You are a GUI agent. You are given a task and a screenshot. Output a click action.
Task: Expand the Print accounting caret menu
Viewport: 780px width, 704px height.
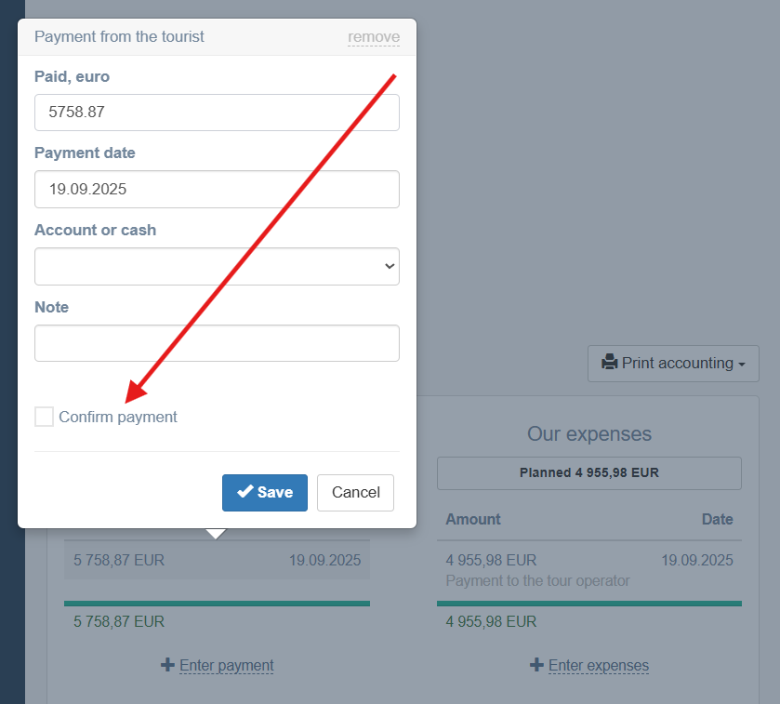pyautogui.click(x=742, y=364)
